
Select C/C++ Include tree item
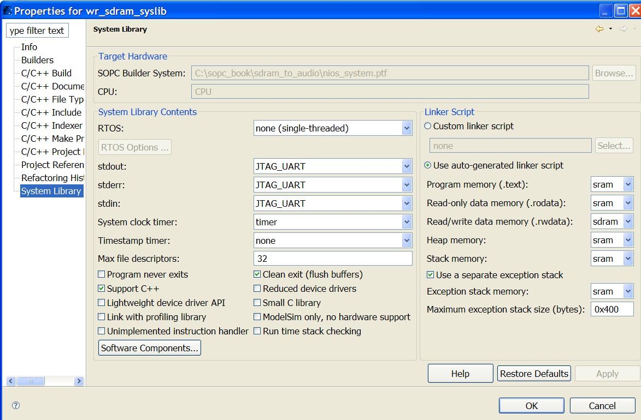(51, 112)
